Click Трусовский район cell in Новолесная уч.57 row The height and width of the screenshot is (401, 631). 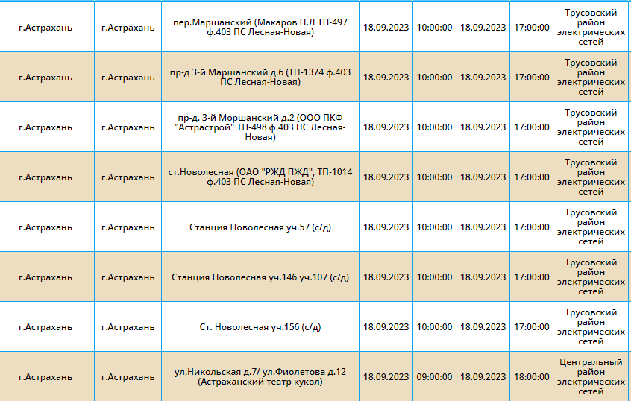591,227
